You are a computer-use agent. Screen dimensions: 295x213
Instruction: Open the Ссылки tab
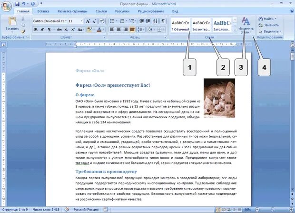101,11
